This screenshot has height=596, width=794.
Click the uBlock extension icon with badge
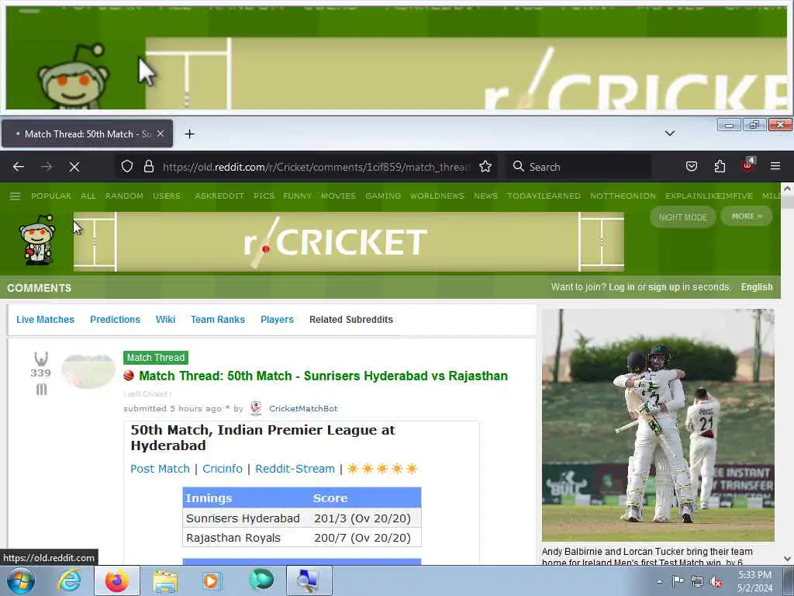click(748, 165)
